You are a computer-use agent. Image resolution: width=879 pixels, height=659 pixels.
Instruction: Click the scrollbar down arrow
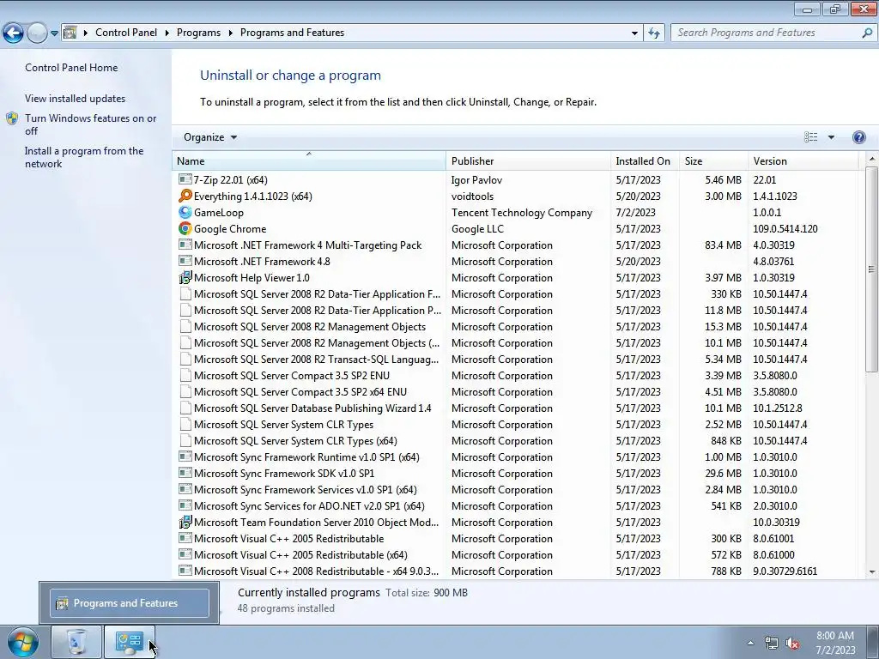pos(871,572)
